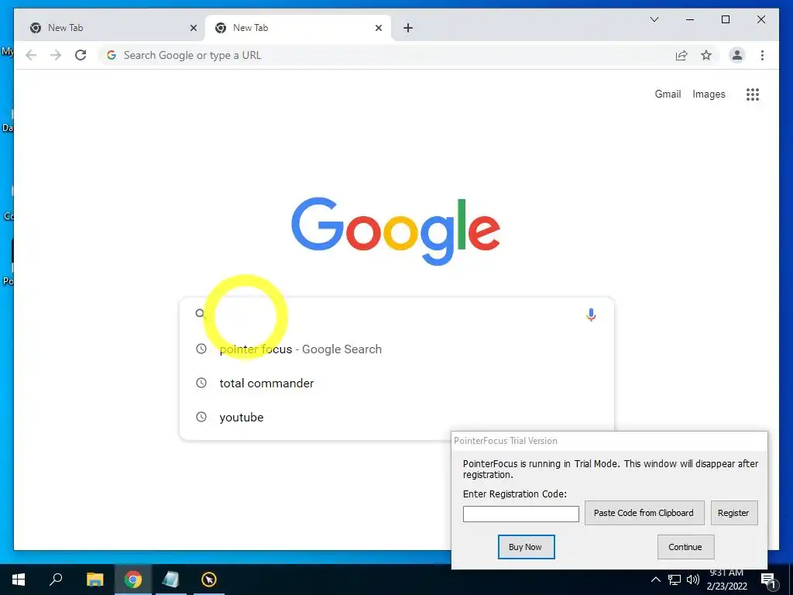Click the Google logo
The image size is (793, 595).
pyautogui.click(x=396, y=231)
